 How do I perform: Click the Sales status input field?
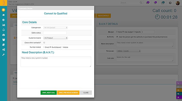(55, 33)
